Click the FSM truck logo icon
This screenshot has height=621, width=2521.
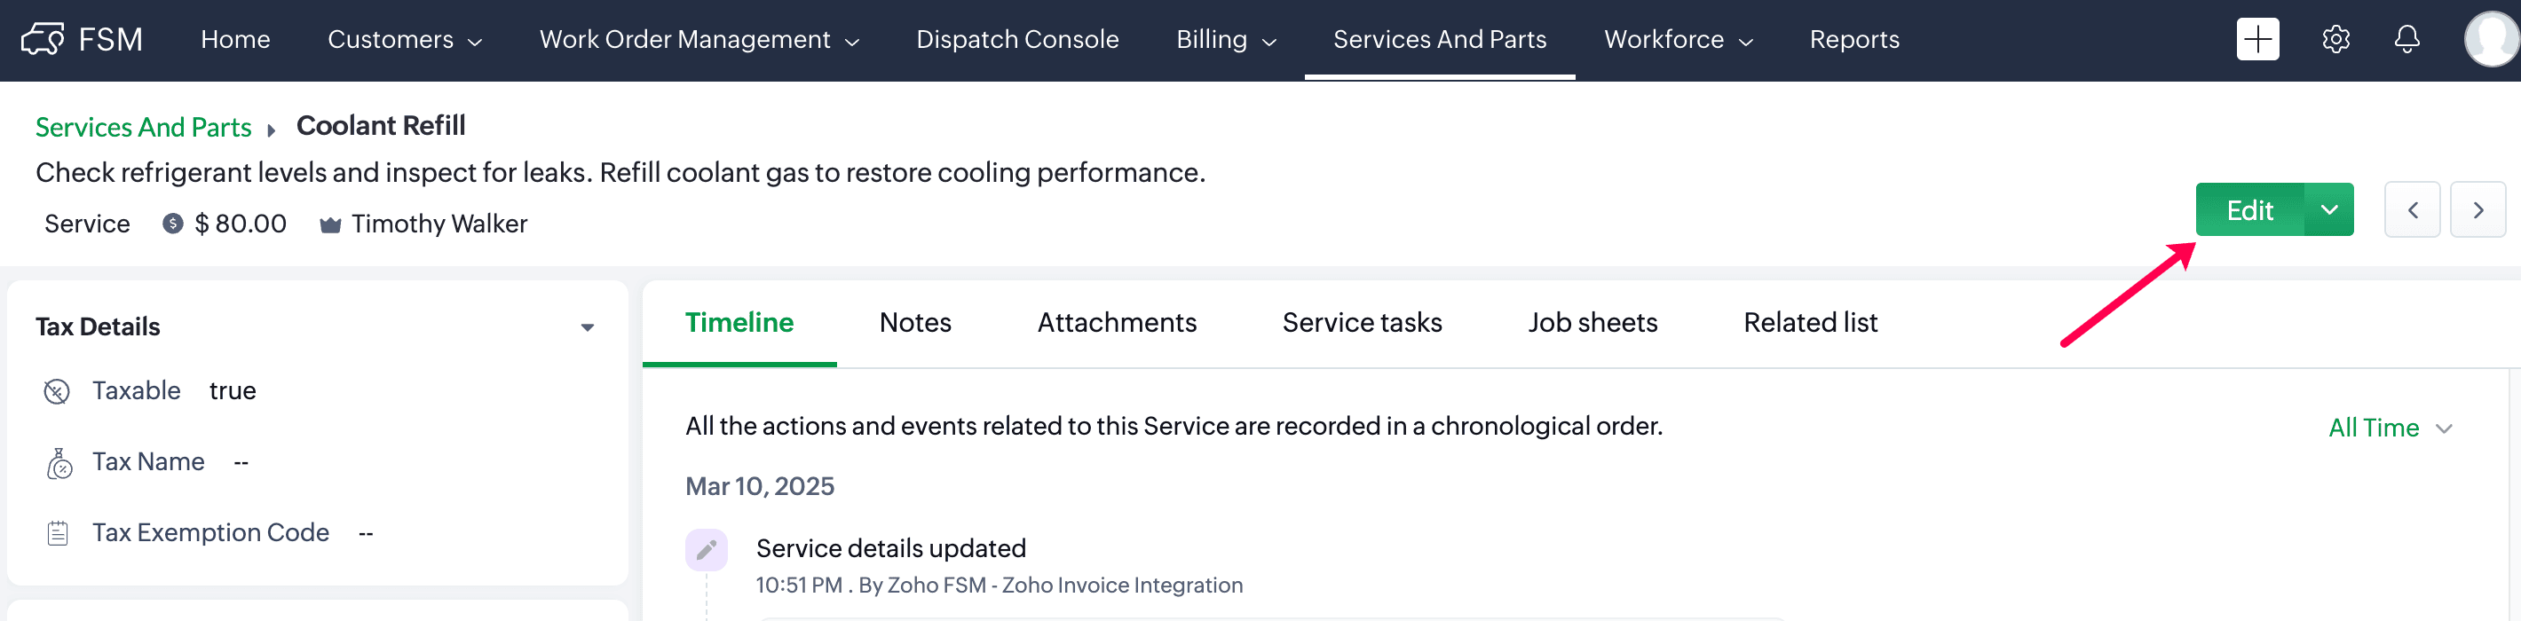[42, 39]
